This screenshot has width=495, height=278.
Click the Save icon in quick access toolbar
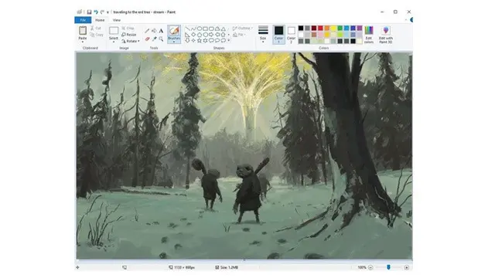point(89,12)
